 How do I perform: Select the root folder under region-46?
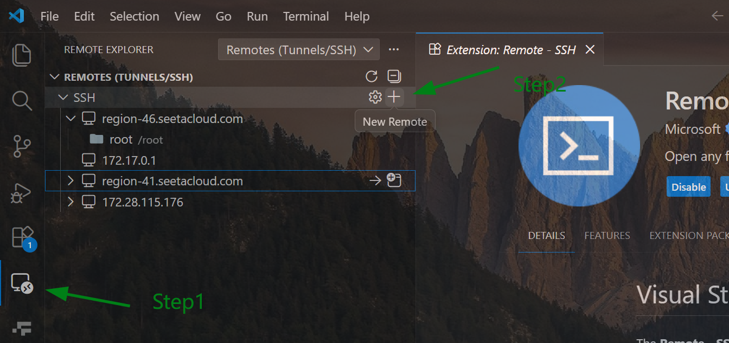tap(120, 139)
